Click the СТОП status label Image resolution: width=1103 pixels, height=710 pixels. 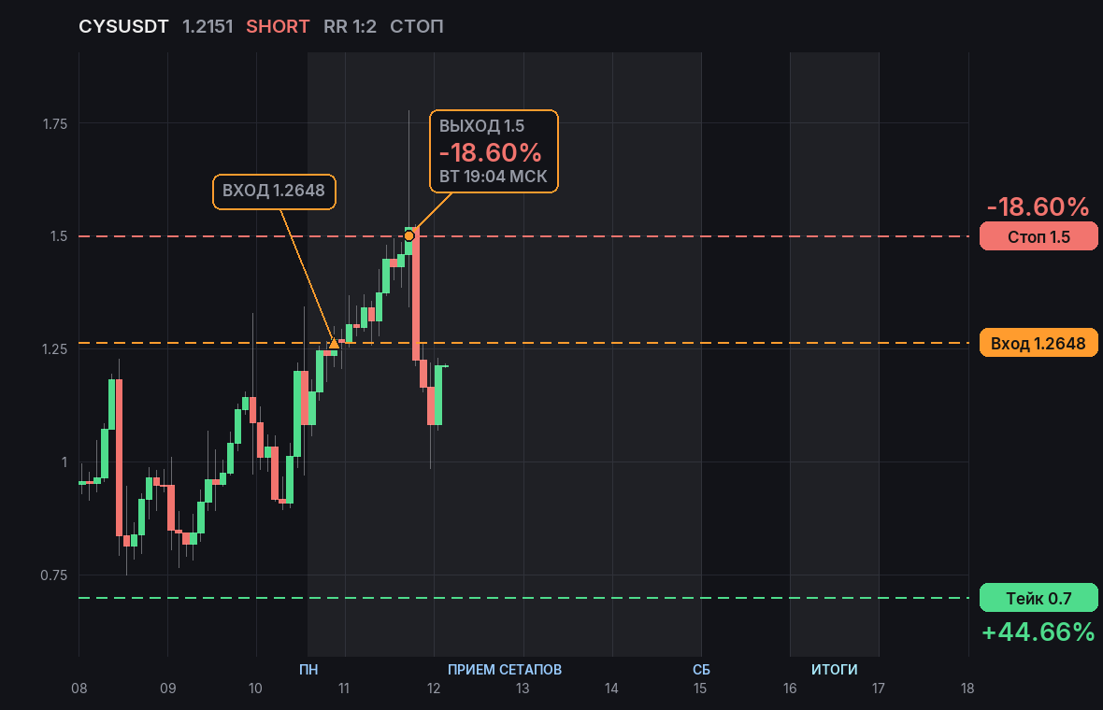(417, 27)
